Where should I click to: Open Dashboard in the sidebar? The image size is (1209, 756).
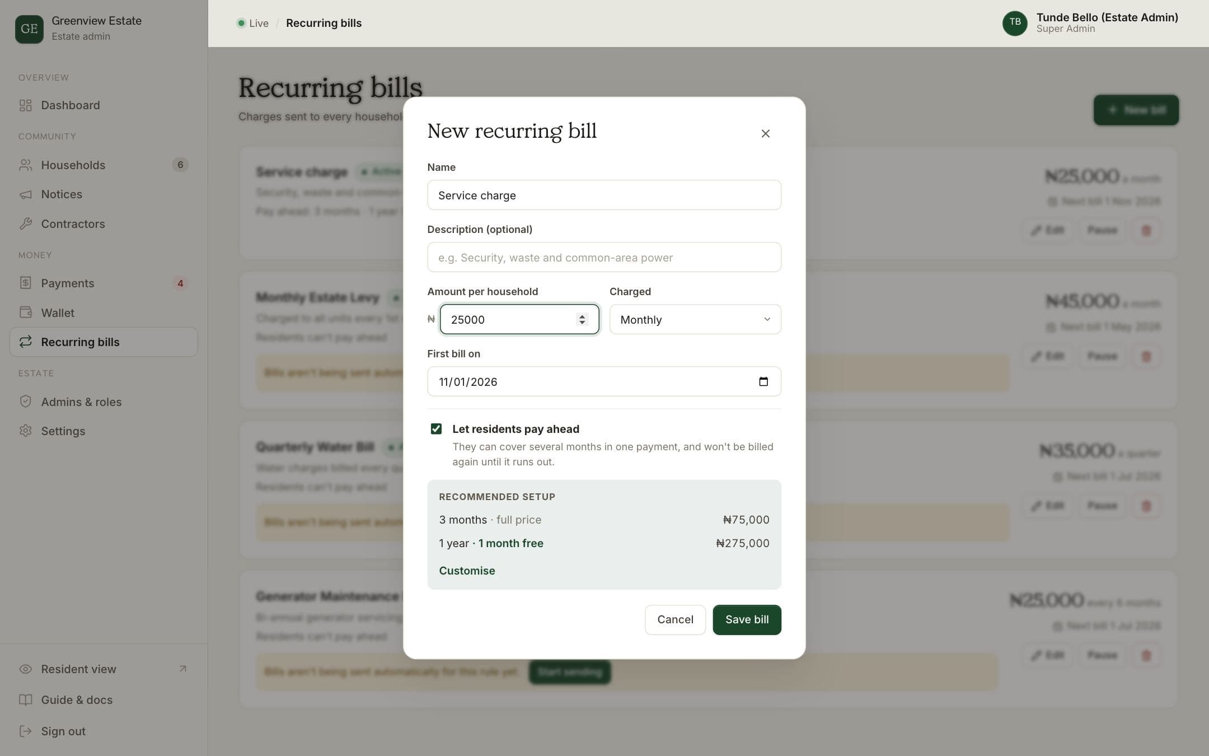[x=104, y=105]
